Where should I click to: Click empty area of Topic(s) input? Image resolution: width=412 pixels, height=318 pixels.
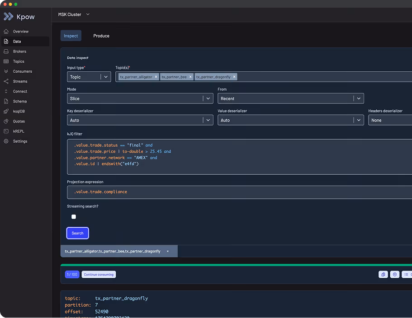click(x=325, y=77)
